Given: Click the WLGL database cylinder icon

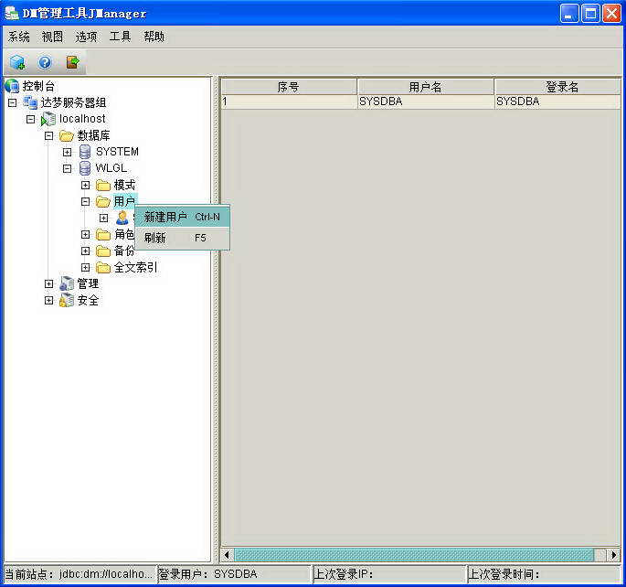Looking at the screenshot, I should point(85,168).
